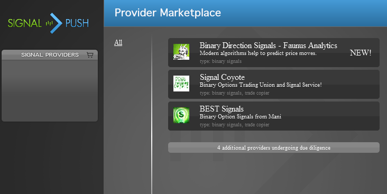387x194 pixels.
Task: Click the additional providers due diligence bar
Action: 274,147
